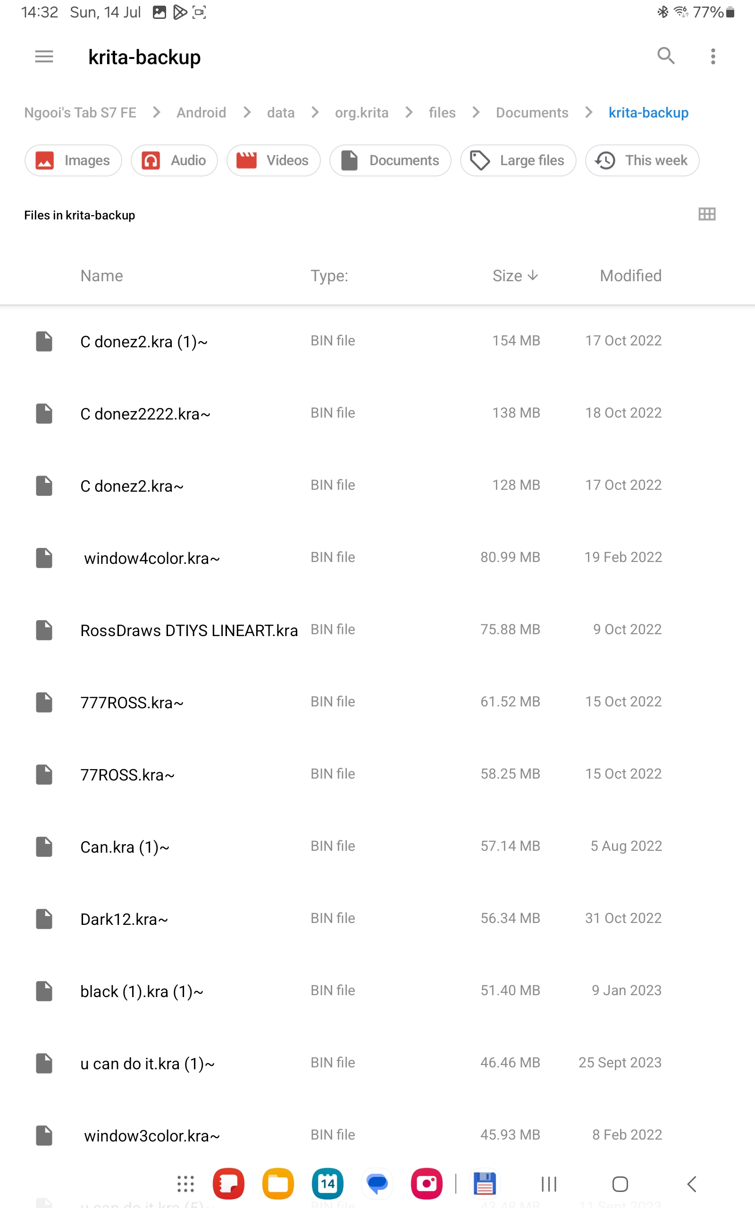Screen dimensions: 755x1208
Task: Sort files by Size column
Action: click(x=514, y=276)
